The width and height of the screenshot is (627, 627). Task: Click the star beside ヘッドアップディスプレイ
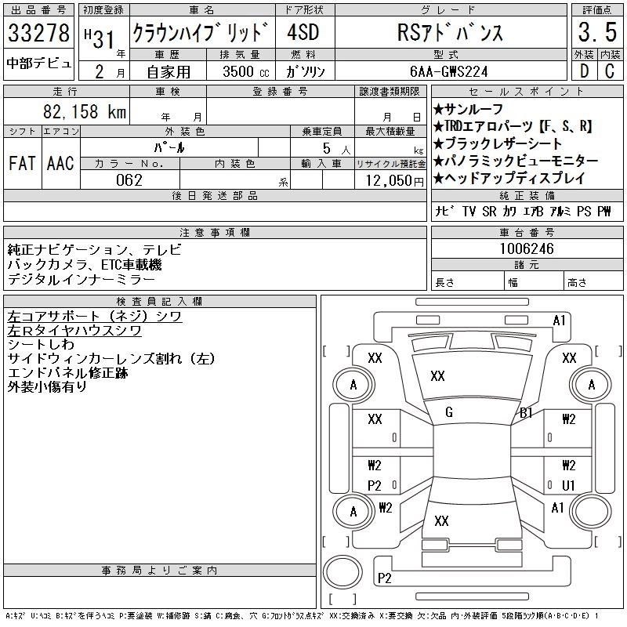438,178
